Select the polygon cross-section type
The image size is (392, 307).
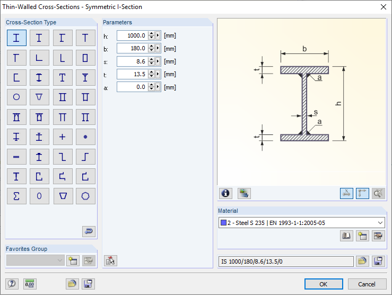point(85,196)
